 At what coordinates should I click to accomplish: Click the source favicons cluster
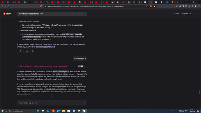click(x=80, y=66)
